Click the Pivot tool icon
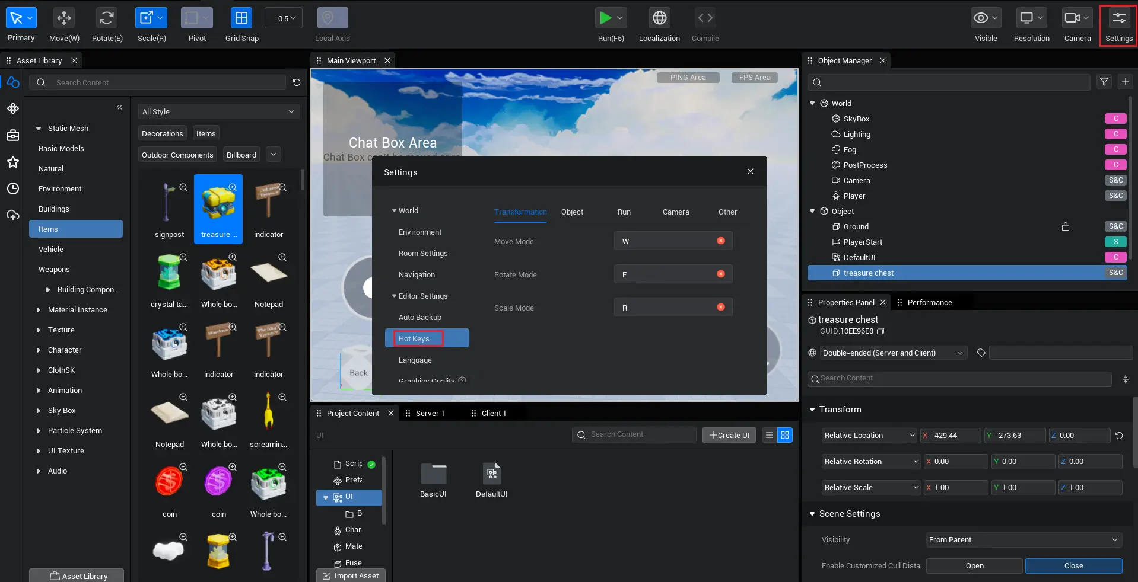Image resolution: width=1138 pixels, height=582 pixels. [197, 18]
